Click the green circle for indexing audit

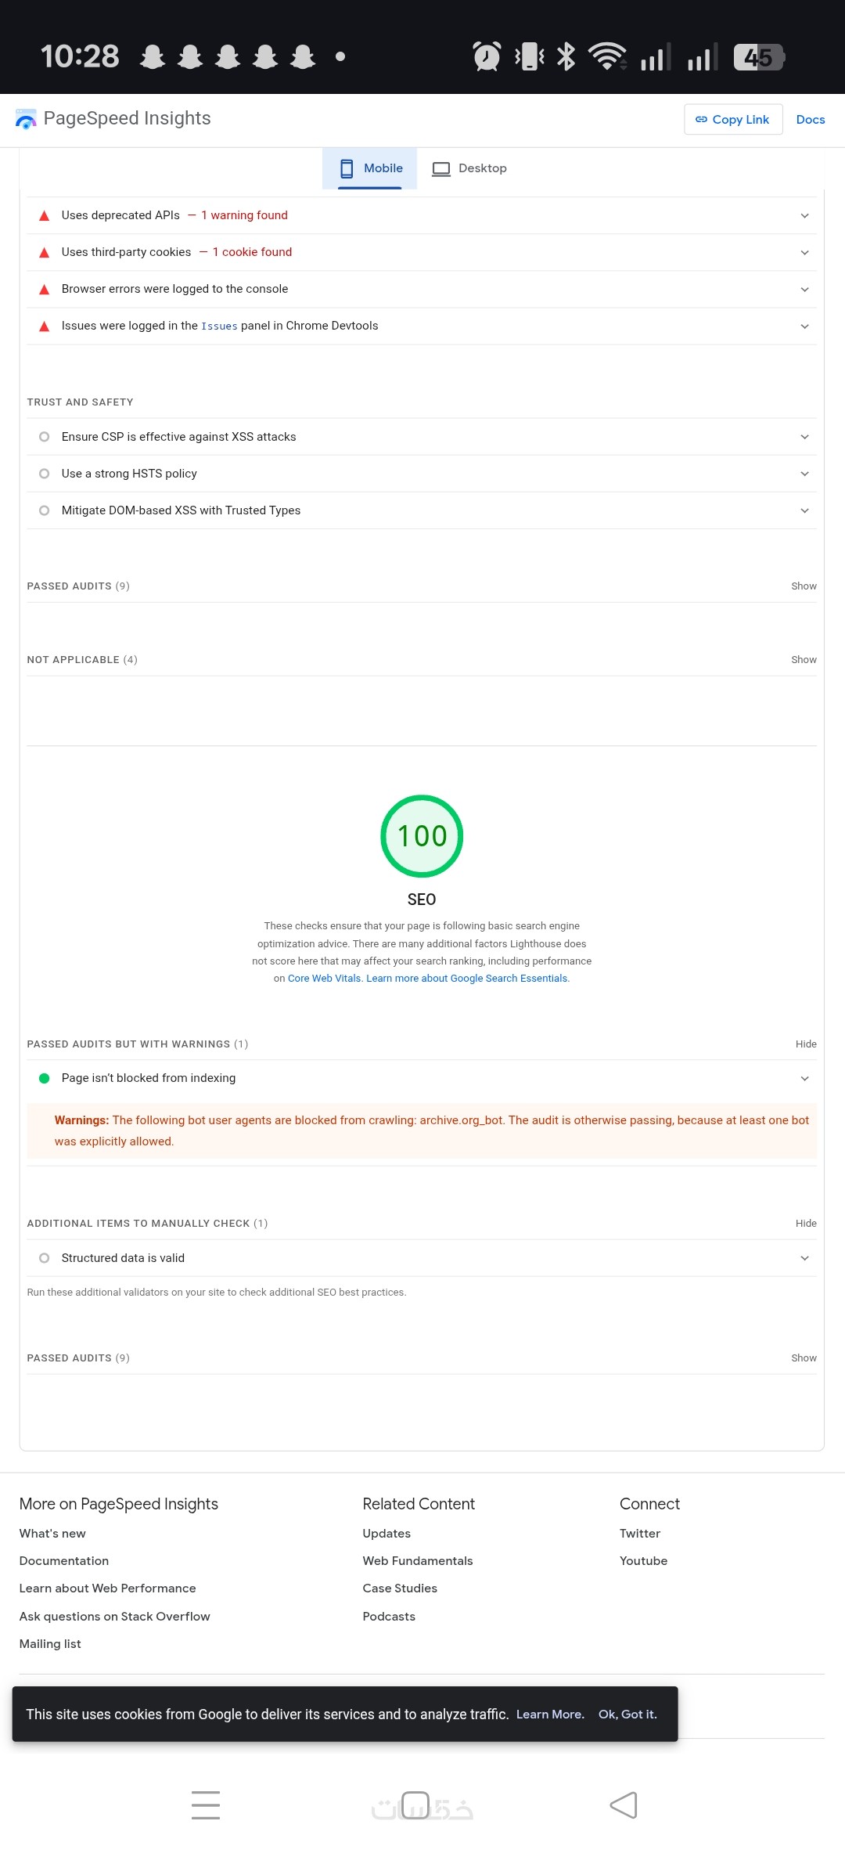tap(45, 1078)
